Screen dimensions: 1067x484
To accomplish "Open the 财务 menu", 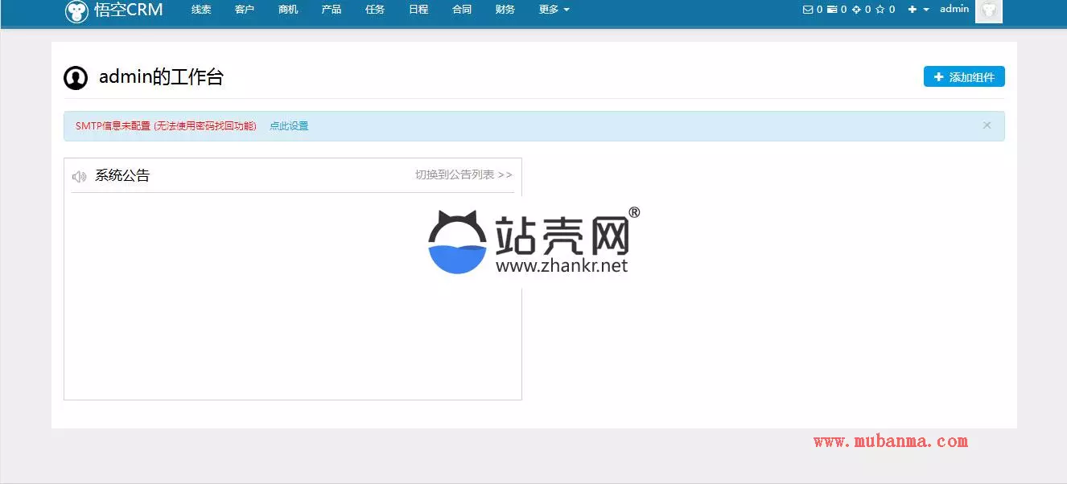I will click(x=505, y=10).
